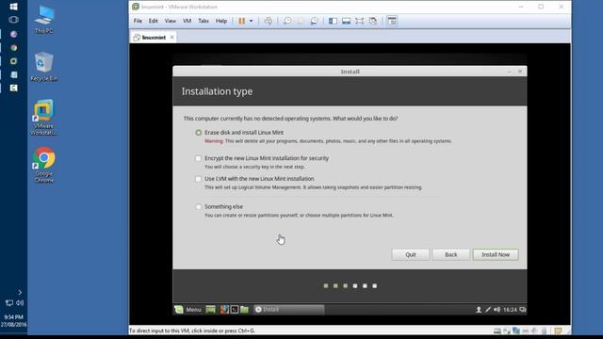Open the Files folder icon in Mint panel
The width and height of the screenshot is (603, 339).
244,310
